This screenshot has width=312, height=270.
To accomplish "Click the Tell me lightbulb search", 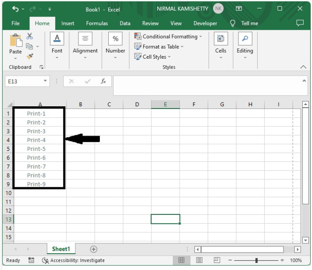I will coord(244,24).
